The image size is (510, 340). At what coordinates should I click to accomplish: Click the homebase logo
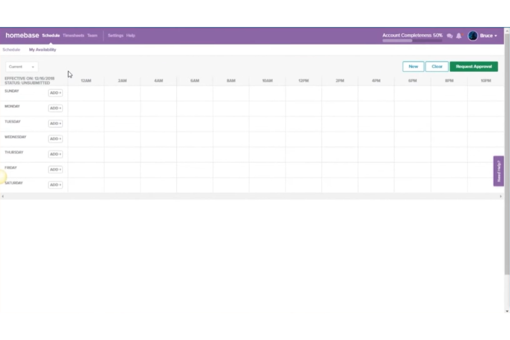pyautogui.click(x=22, y=35)
